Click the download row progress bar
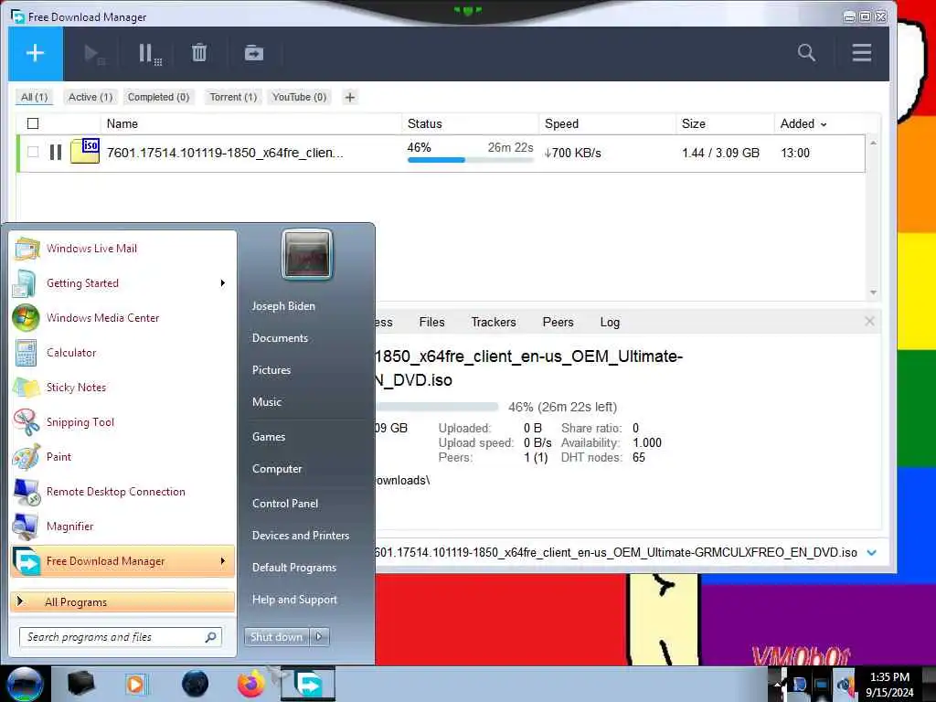This screenshot has height=702, width=936. [x=470, y=160]
